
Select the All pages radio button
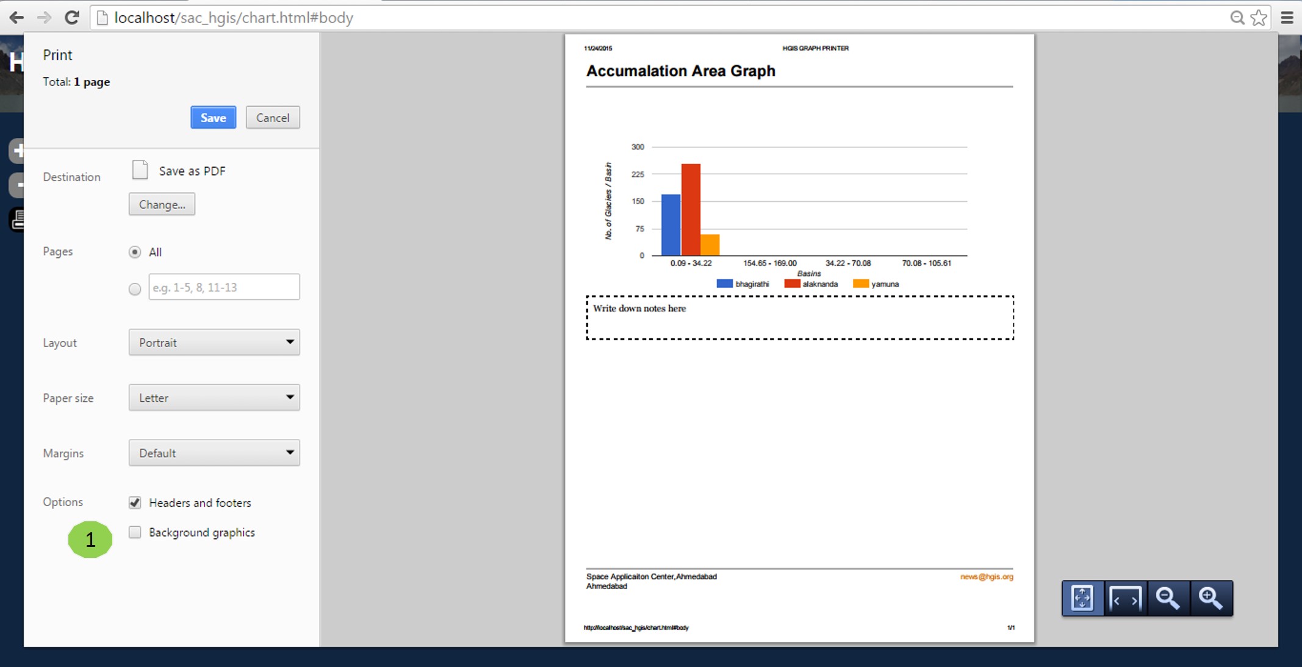click(x=135, y=252)
